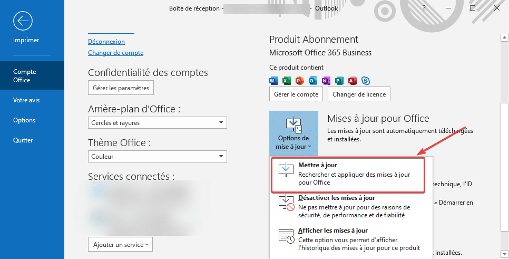
Task: Open Ajouter un service dropdown
Action: coord(121,244)
